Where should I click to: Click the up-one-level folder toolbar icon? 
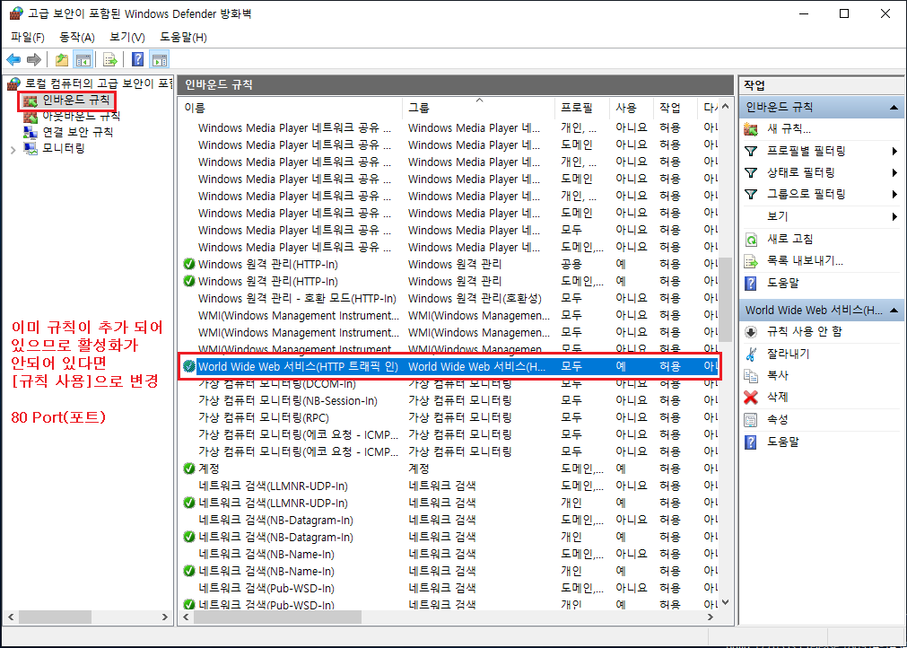pos(62,59)
